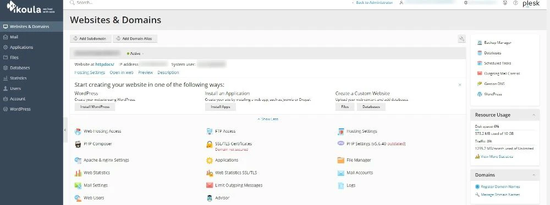The width and height of the screenshot is (550, 205).
Task: Collapse the Domains panel chevron
Action: pos(533,175)
